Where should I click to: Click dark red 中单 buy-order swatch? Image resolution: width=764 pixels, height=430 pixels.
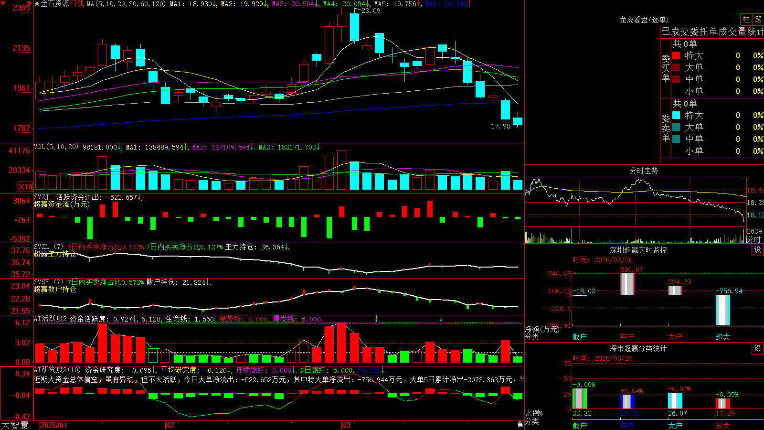676,79
